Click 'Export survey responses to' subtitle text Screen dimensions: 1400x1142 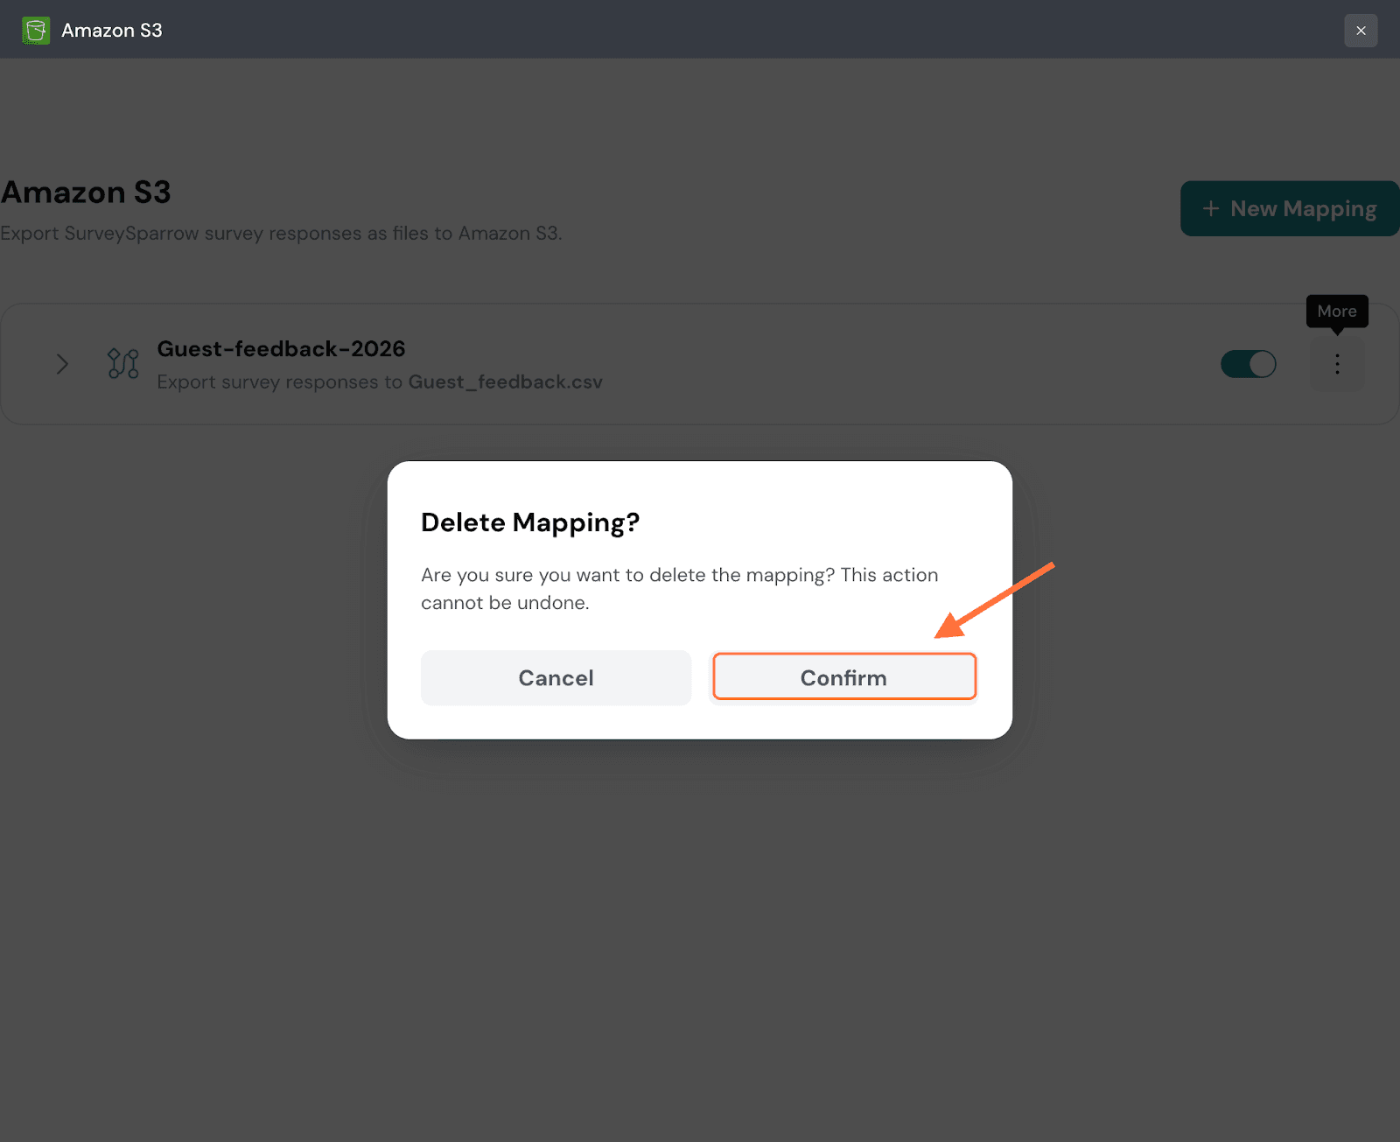(279, 382)
